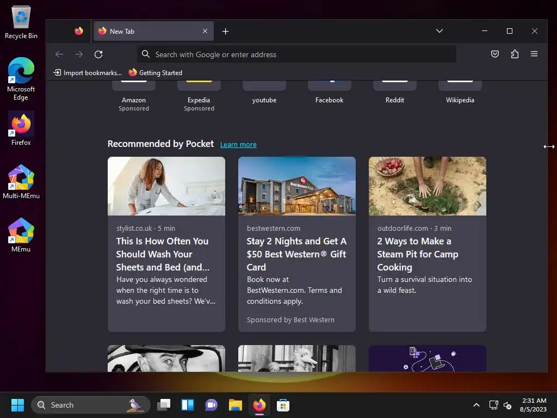Open the Save to Pocket button
Screen dimensions: 557x418
495,54
